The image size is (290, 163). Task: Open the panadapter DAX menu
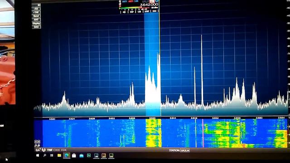click(x=36, y=27)
